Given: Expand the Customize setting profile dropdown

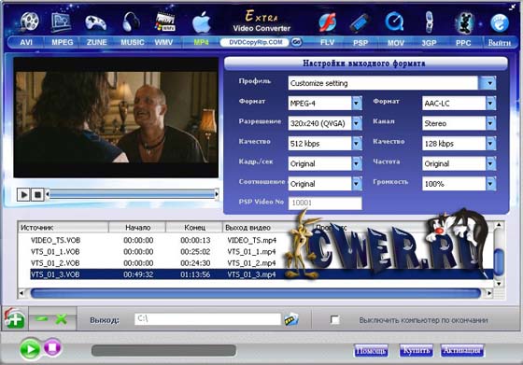Looking at the screenshot, I should tap(489, 83).
